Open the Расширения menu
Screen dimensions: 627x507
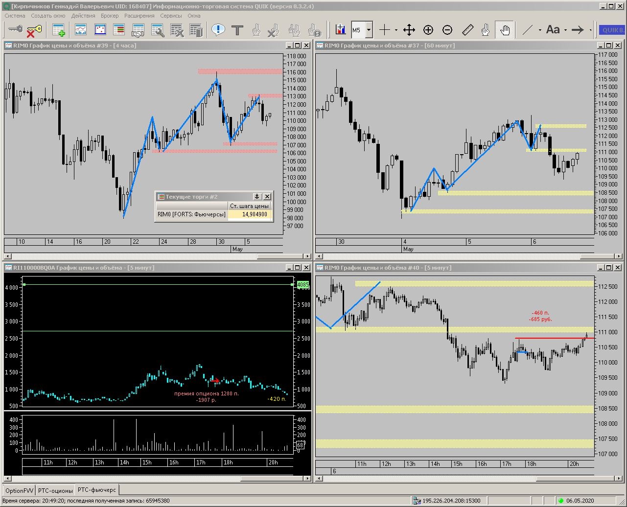(x=139, y=16)
